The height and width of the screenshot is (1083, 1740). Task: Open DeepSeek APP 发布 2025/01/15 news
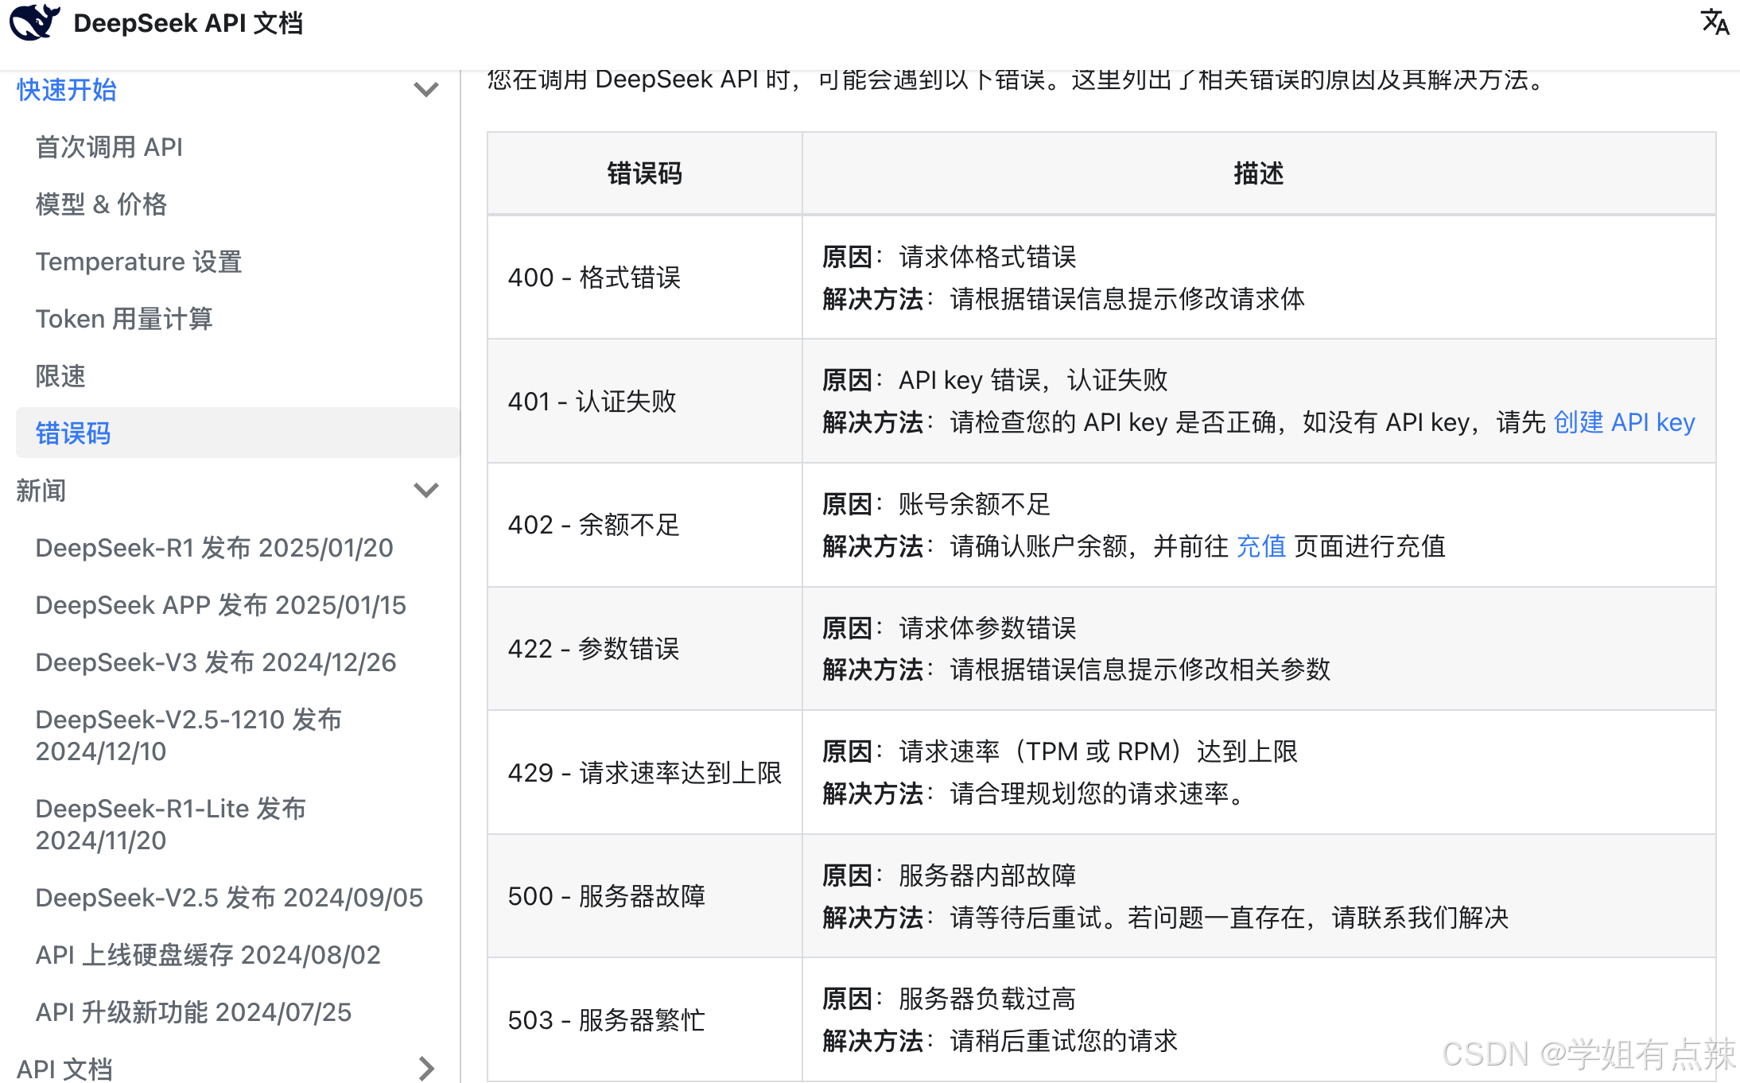click(x=221, y=605)
